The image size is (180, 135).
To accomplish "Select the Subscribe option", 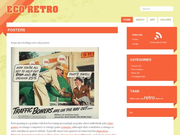I will (x=137, y=35).
